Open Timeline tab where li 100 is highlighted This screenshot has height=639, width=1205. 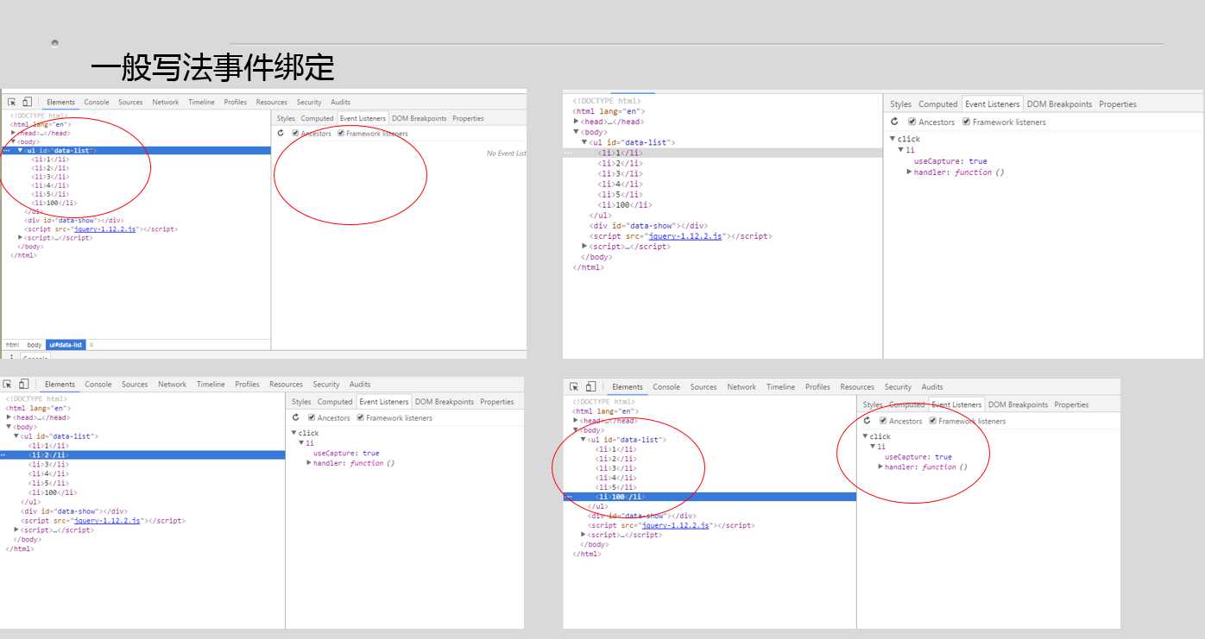tap(780, 386)
